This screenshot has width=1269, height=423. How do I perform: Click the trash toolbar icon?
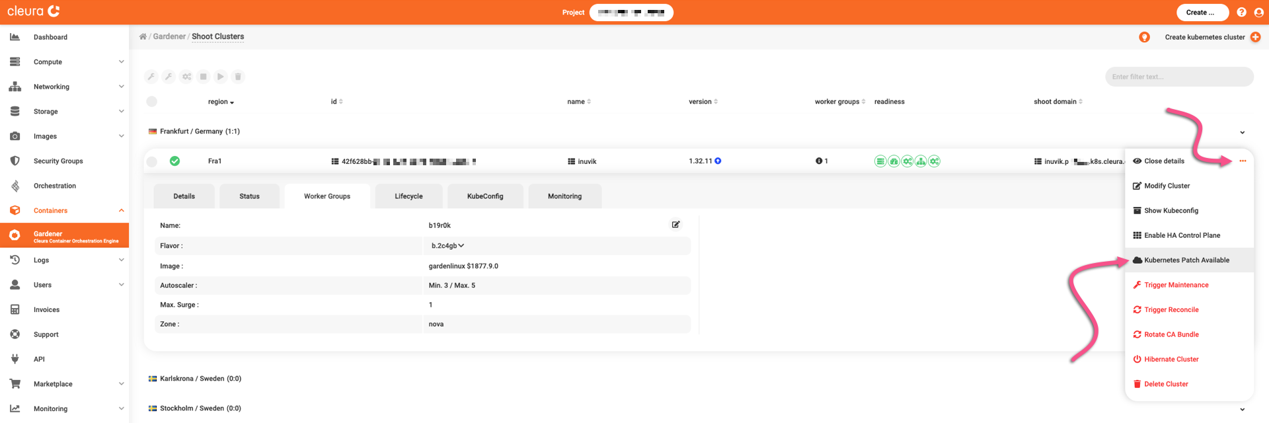[x=238, y=77]
